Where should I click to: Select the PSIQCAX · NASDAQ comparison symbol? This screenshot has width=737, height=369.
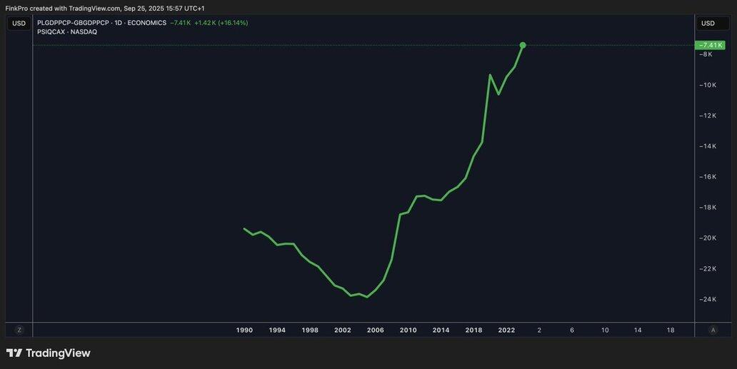pos(67,32)
